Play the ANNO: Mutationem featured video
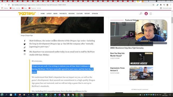Viewport: 173px width, 97px height. (132, 34)
